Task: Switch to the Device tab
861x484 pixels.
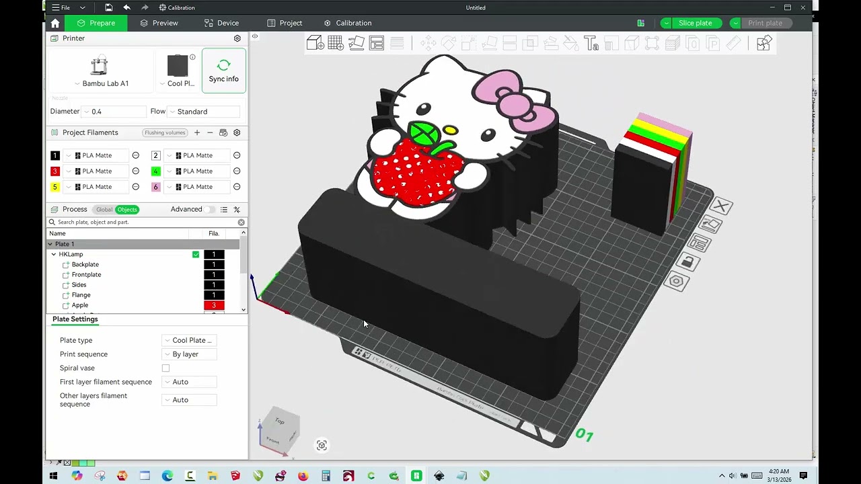Action: point(221,23)
